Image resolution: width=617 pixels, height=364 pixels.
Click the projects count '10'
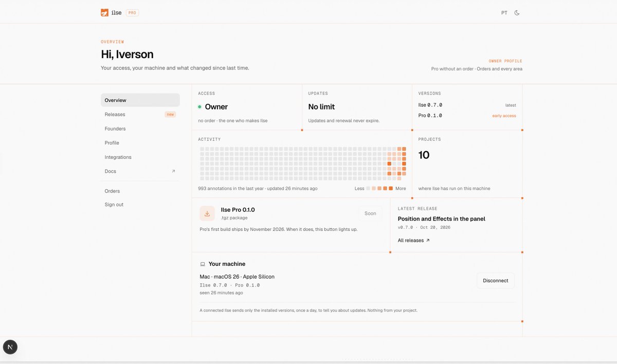[424, 155]
